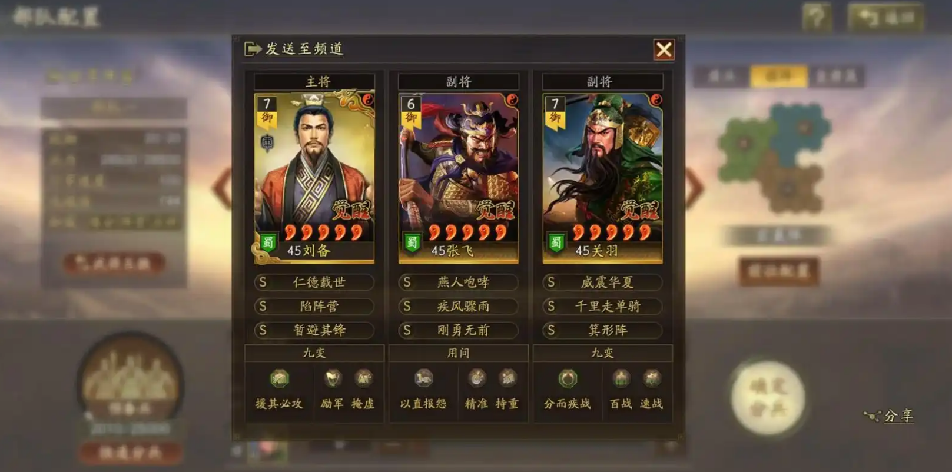
Task: Show the previous team with left arrow
Action: click(x=222, y=188)
